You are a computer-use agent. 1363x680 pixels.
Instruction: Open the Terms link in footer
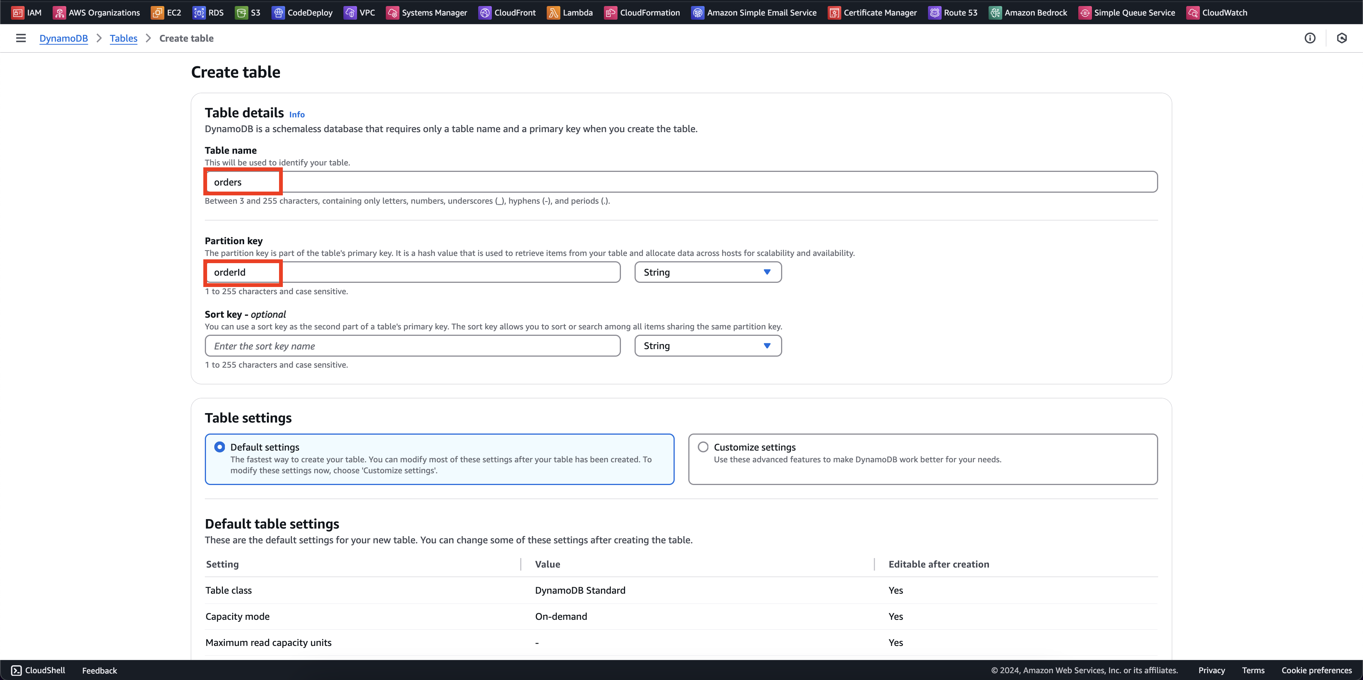coord(1254,671)
